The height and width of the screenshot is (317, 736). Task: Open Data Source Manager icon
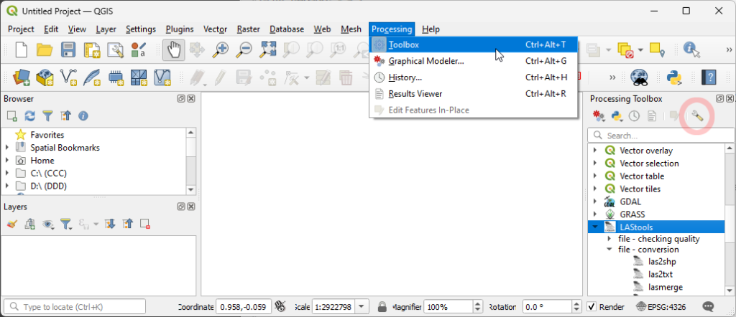(x=21, y=77)
